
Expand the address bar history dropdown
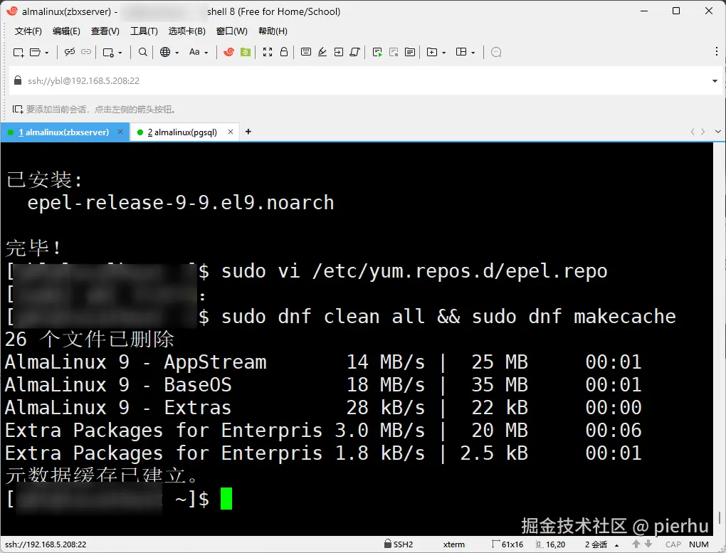(715, 81)
